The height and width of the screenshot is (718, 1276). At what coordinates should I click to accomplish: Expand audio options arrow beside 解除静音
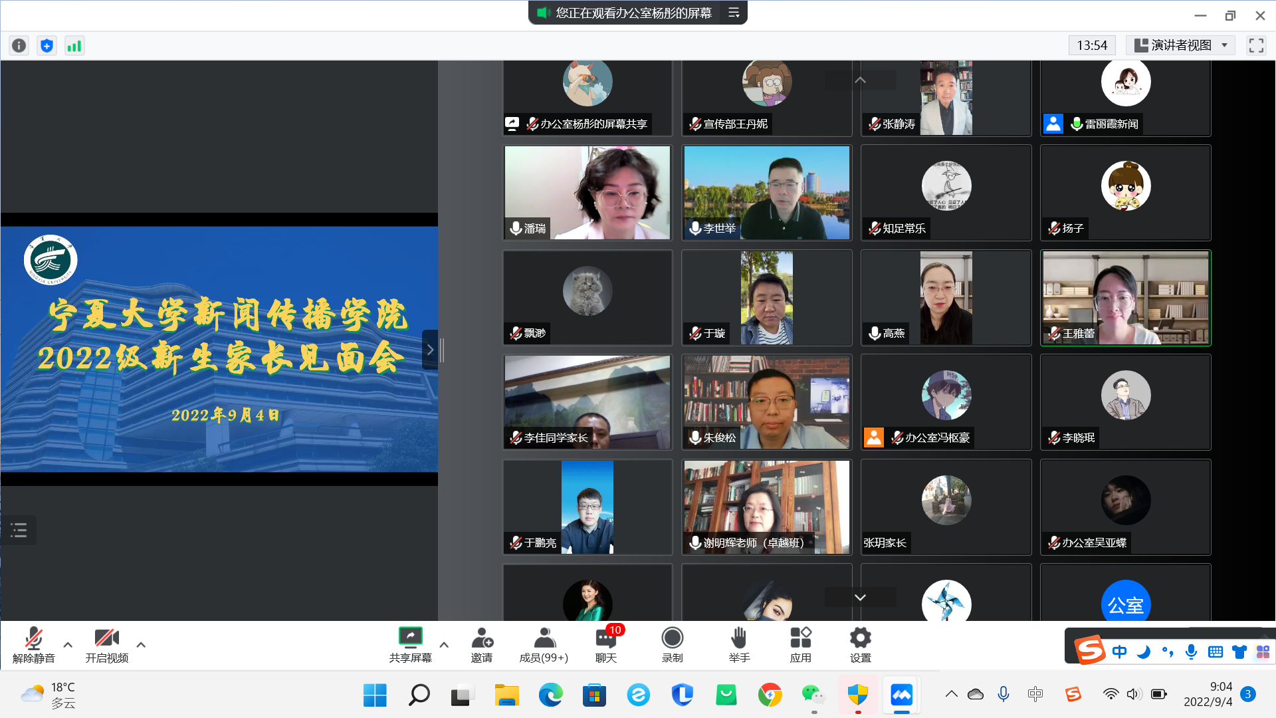68,645
